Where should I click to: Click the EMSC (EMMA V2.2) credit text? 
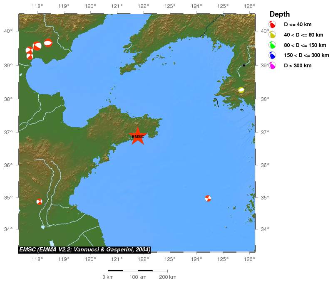coord(84,249)
